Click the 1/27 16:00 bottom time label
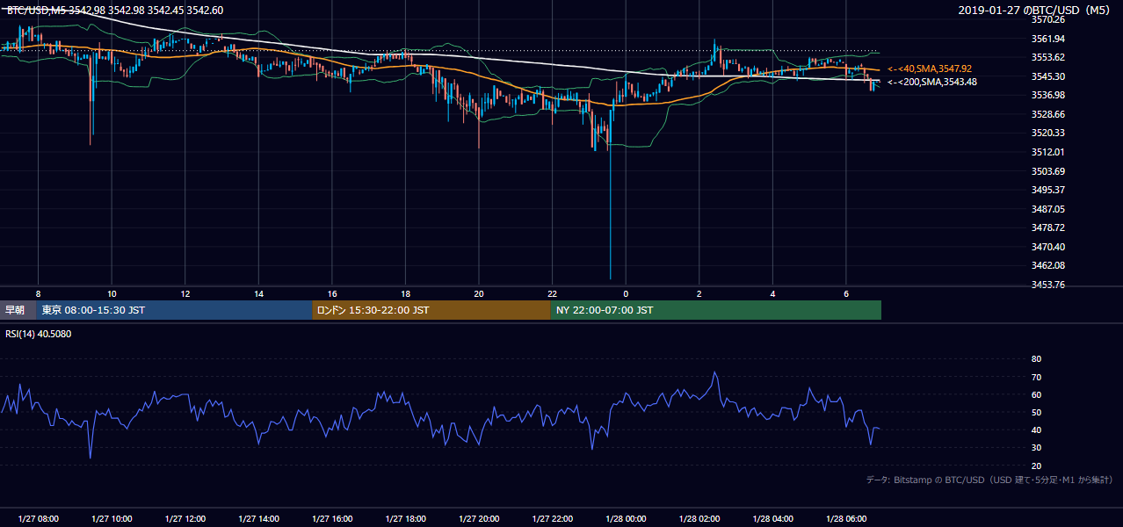Image resolution: width=1123 pixels, height=527 pixels. 332,518
